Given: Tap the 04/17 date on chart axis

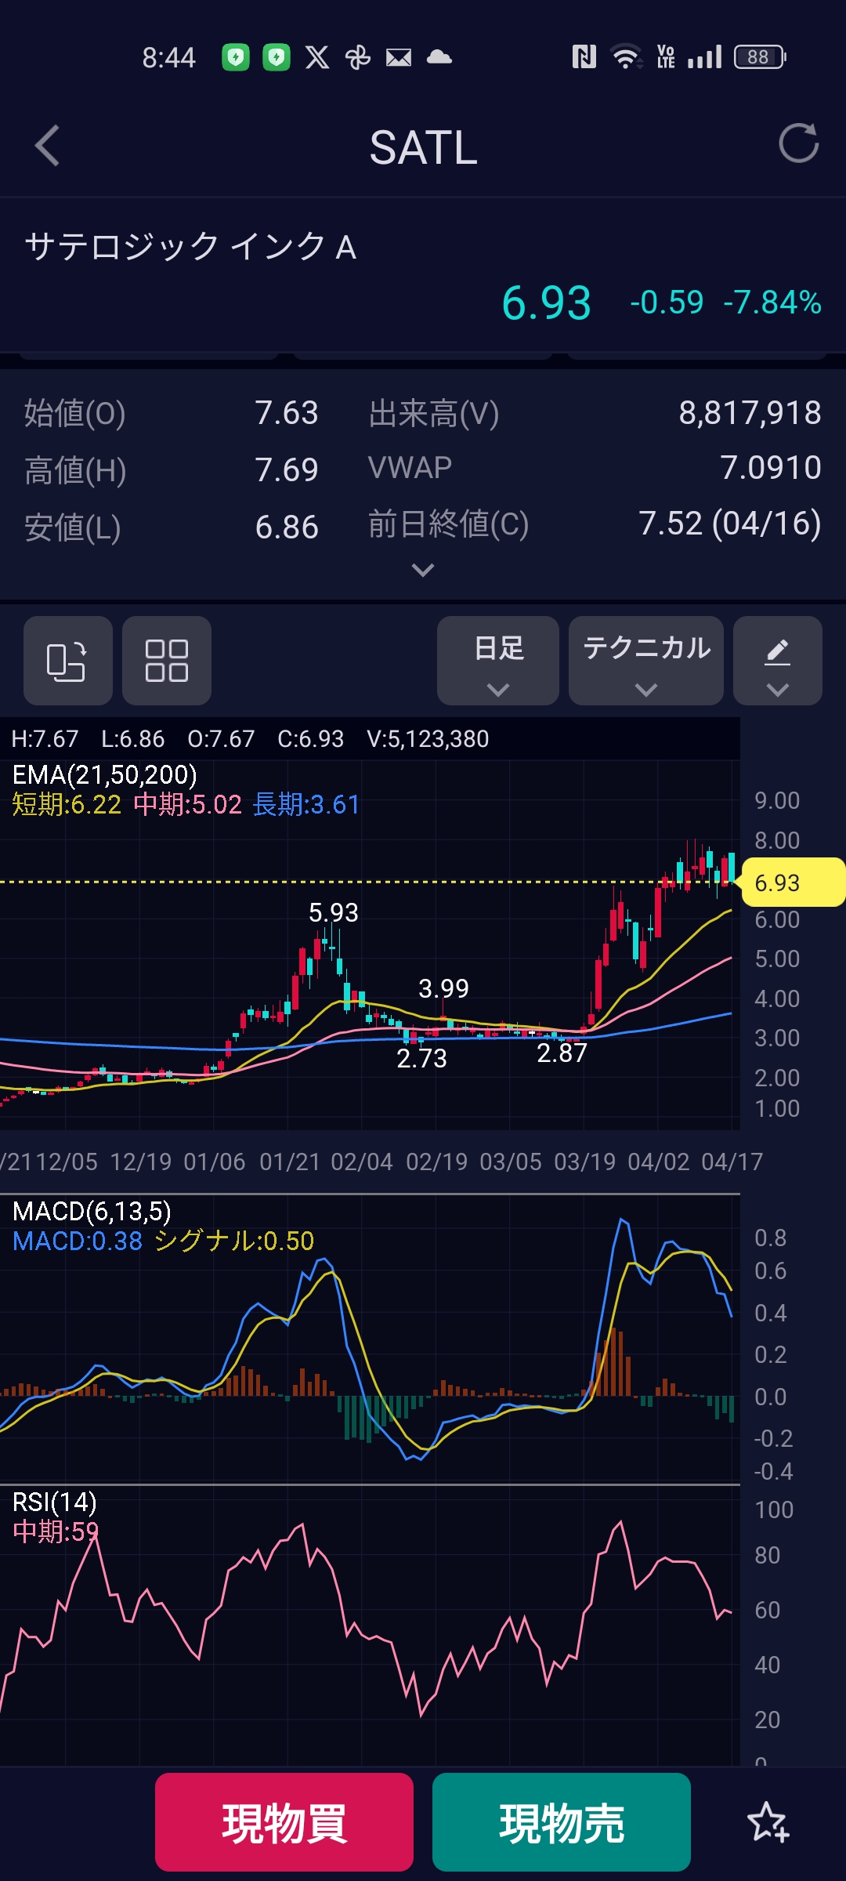Looking at the screenshot, I should (x=732, y=1162).
